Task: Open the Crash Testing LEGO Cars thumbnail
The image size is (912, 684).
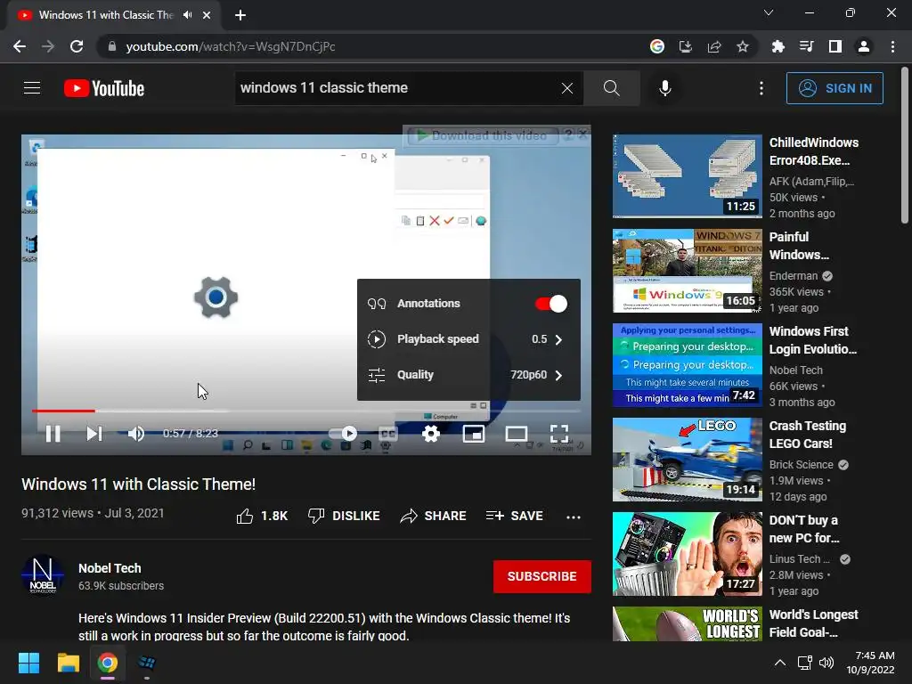Action: [687, 460]
